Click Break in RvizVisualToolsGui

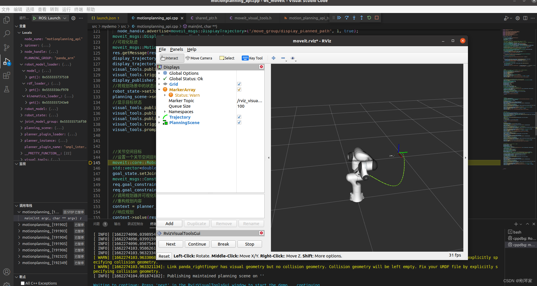(x=223, y=244)
